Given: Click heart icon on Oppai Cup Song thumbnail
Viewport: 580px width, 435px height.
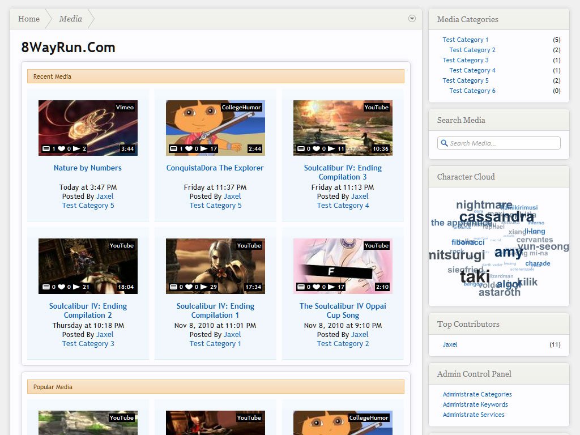Looking at the screenshot, I should (316, 287).
